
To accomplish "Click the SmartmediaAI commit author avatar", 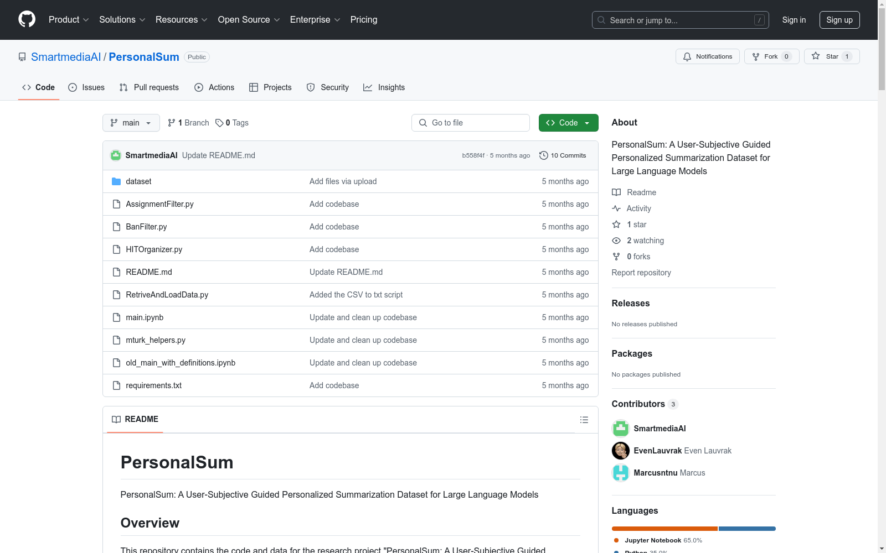I will (x=116, y=155).
